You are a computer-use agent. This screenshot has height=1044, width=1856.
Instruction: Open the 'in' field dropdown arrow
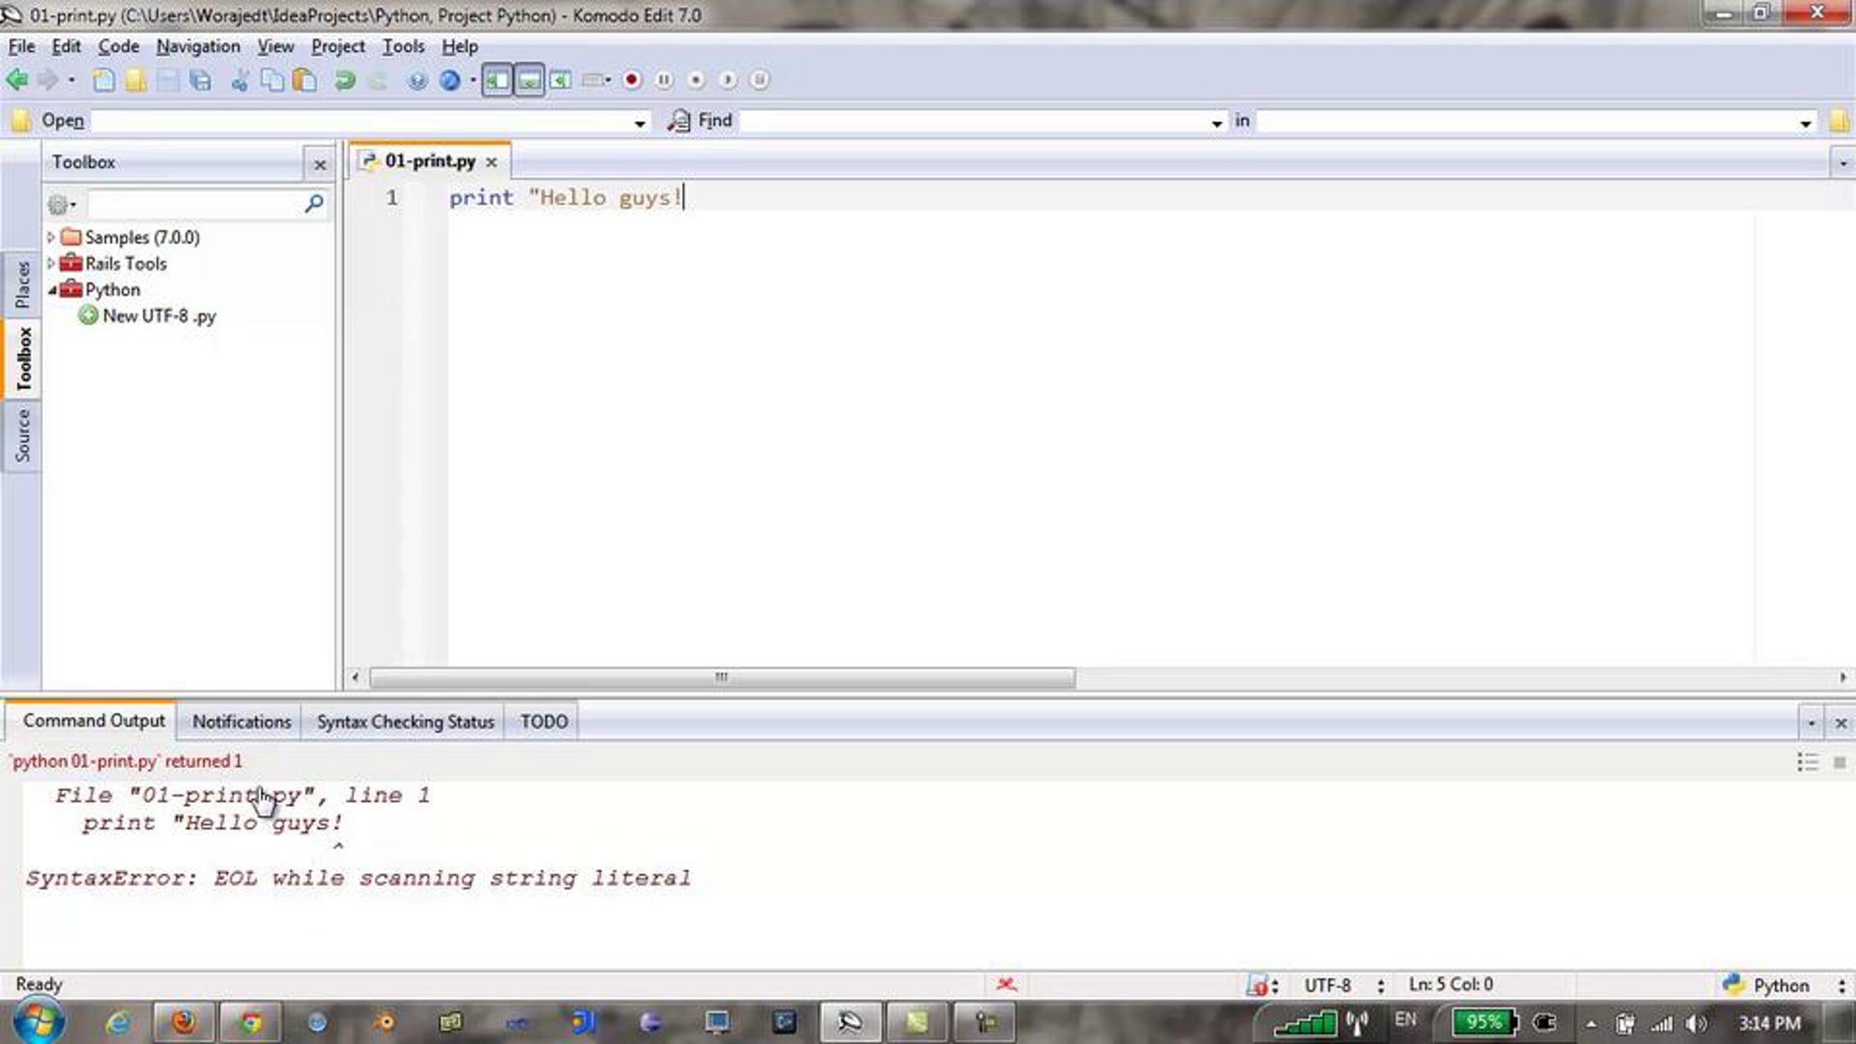pyautogui.click(x=1806, y=123)
